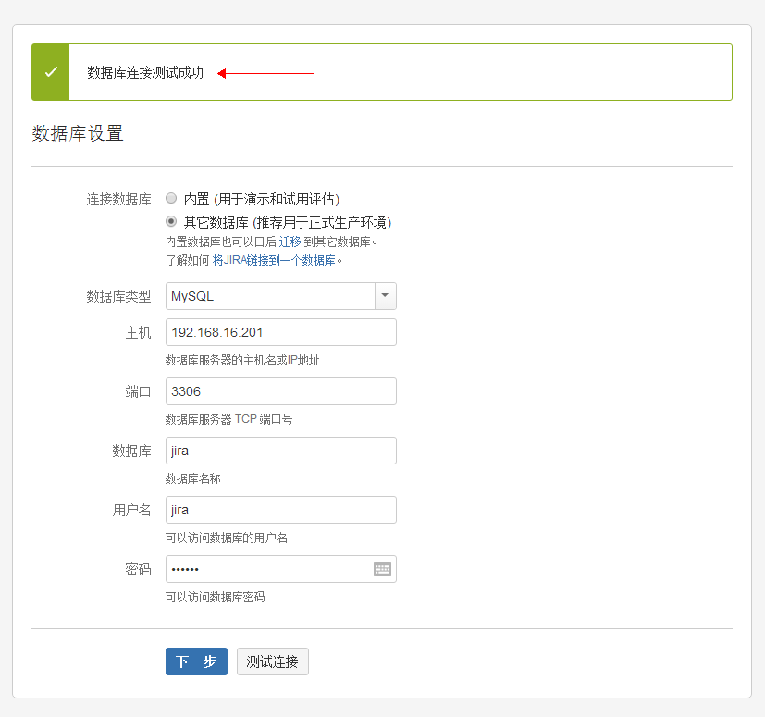Image resolution: width=765 pixels, height=717 pixels.
Task: Click the 其它数据库 option label text
Action: click(216, 223)
